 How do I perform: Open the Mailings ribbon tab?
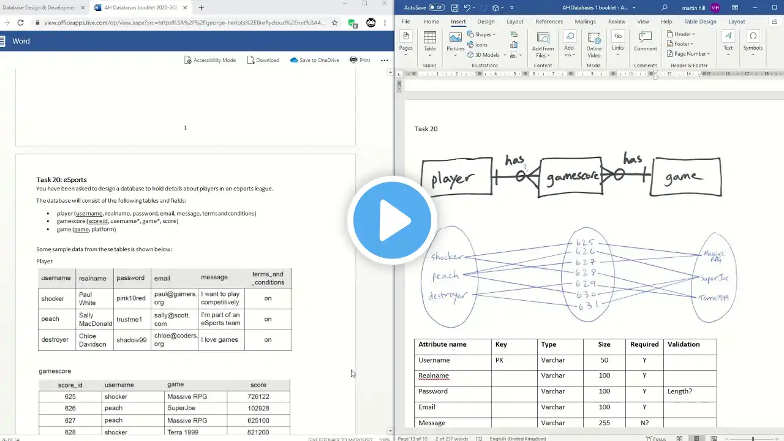(585, 21)
